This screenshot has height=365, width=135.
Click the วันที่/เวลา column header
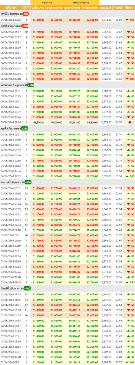[11, 8]
